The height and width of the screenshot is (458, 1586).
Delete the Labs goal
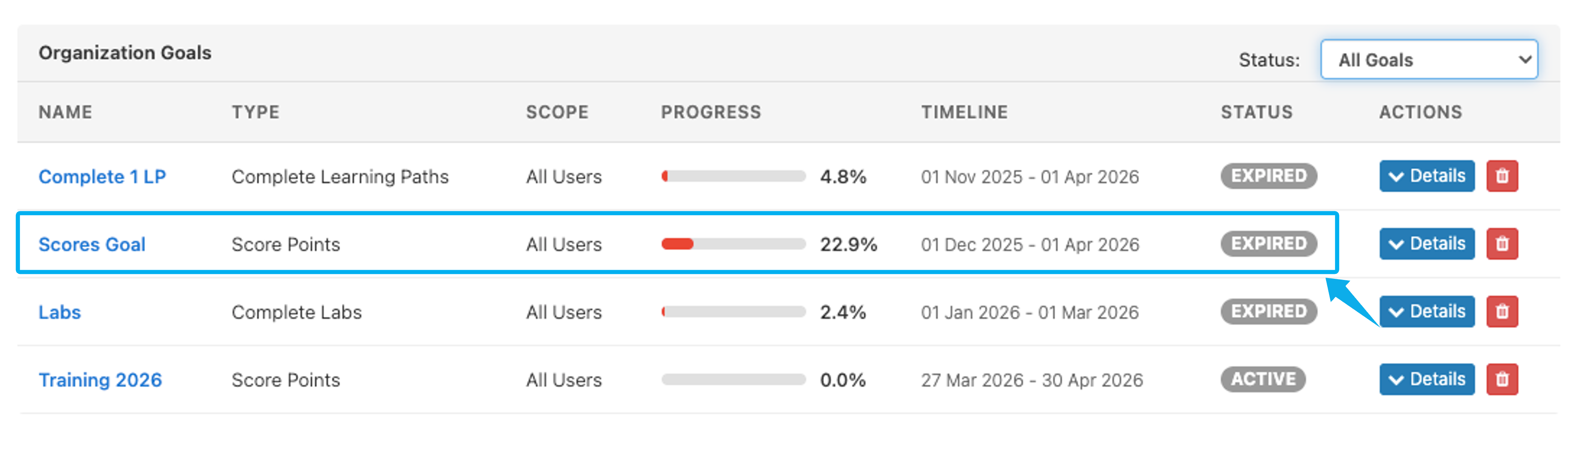pos(1502,312)
